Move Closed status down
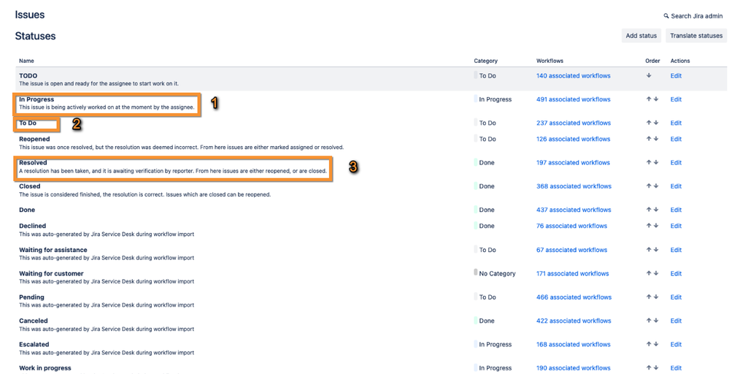Image resolution: width=729 pixels, height=374 pixels. pos(656,186)
